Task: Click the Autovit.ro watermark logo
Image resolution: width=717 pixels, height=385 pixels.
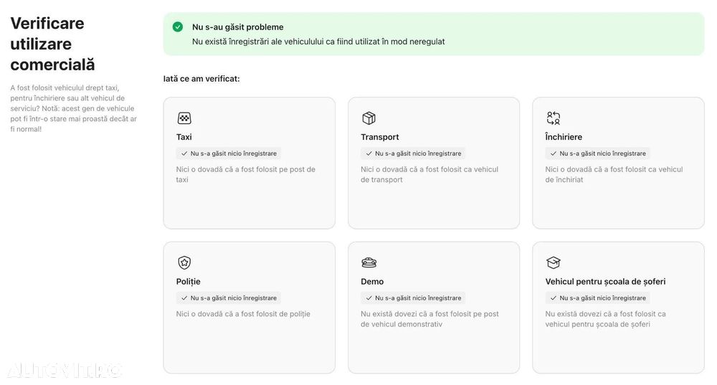Action: click(x=65, y=371)
